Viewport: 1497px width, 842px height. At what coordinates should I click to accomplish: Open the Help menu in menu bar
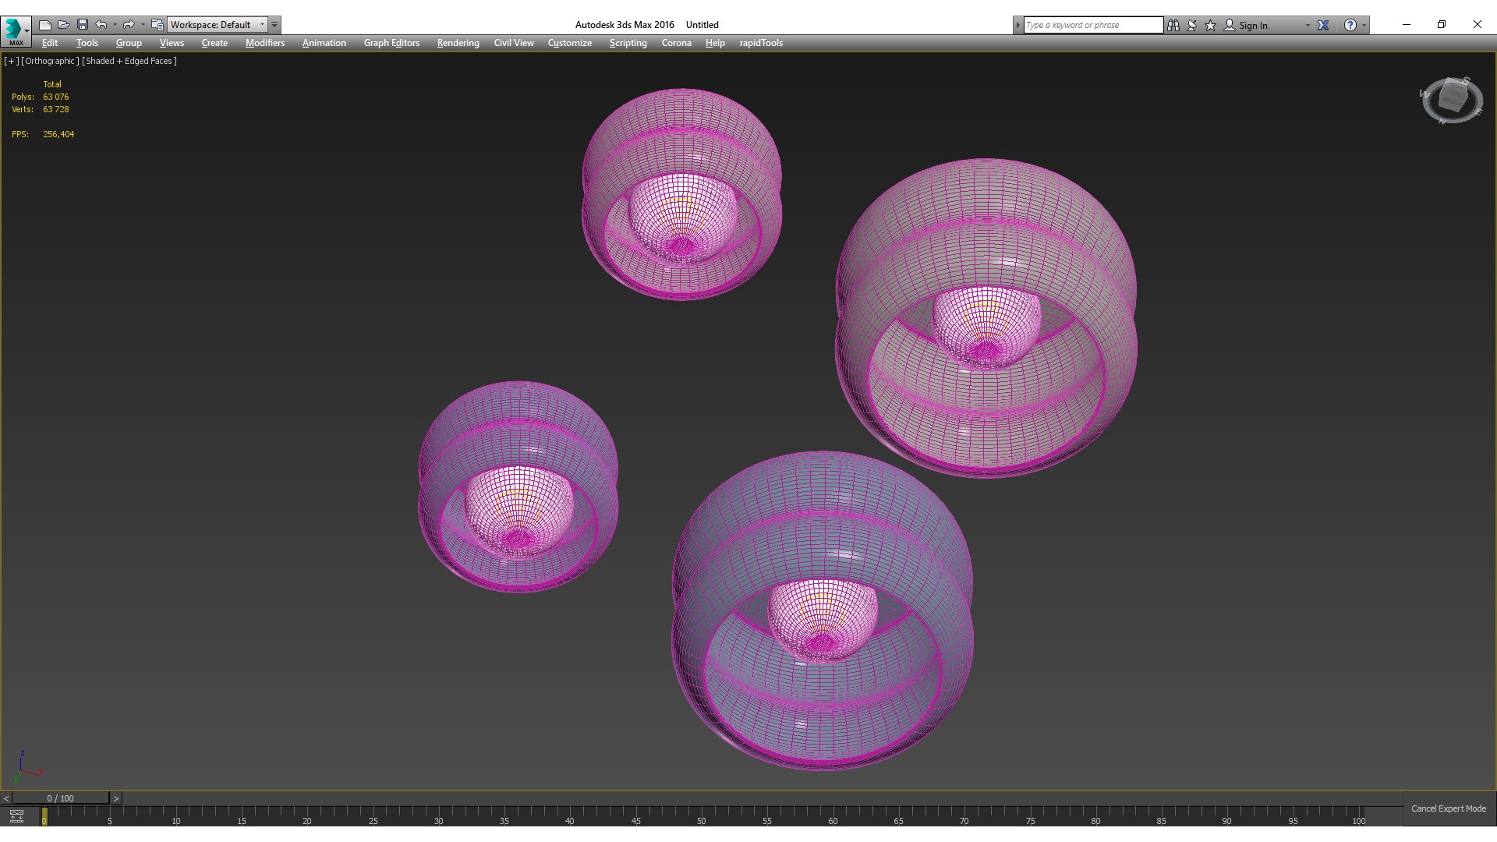tap(715, 43)
